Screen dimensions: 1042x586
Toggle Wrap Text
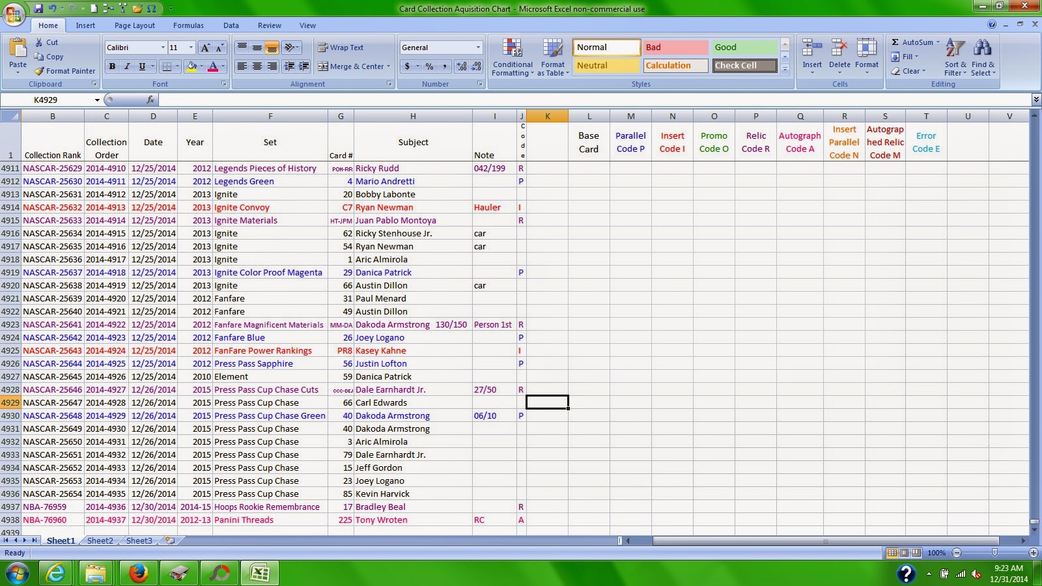tap(341, 48)
